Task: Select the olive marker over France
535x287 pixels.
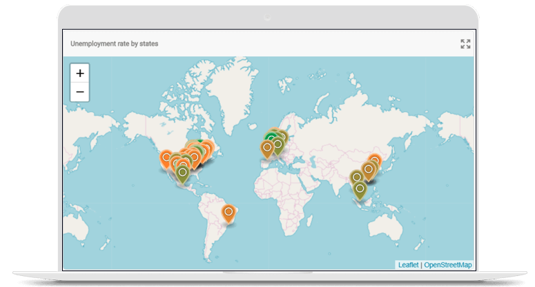Action: [x=278, y=145]
